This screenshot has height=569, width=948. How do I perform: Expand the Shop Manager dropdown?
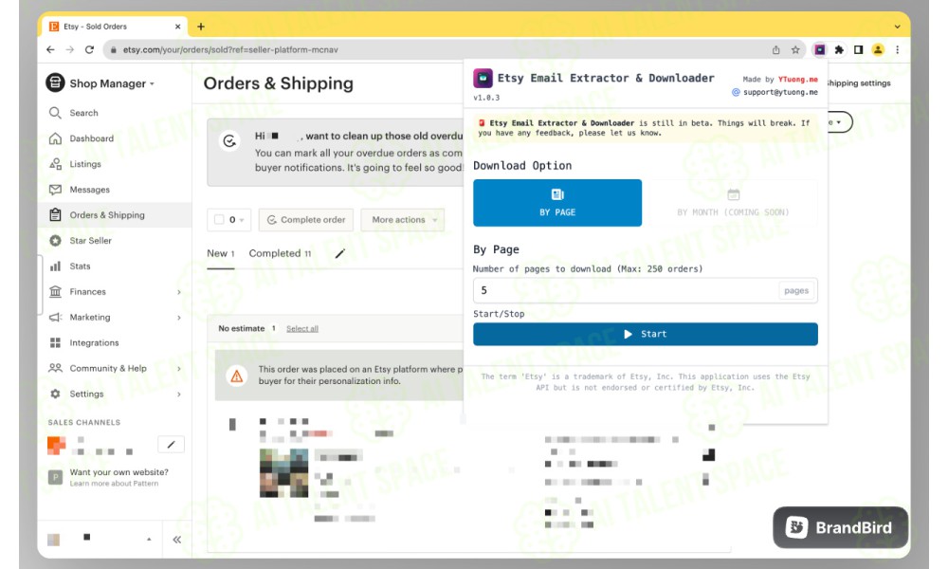click(152, 84)
